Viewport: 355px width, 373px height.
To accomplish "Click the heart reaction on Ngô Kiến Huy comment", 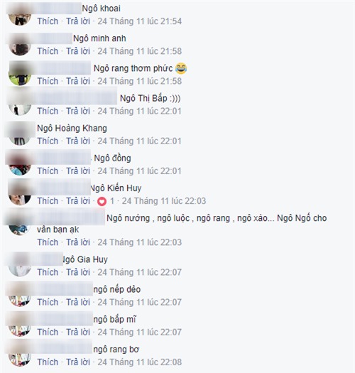I will (102, 202).
